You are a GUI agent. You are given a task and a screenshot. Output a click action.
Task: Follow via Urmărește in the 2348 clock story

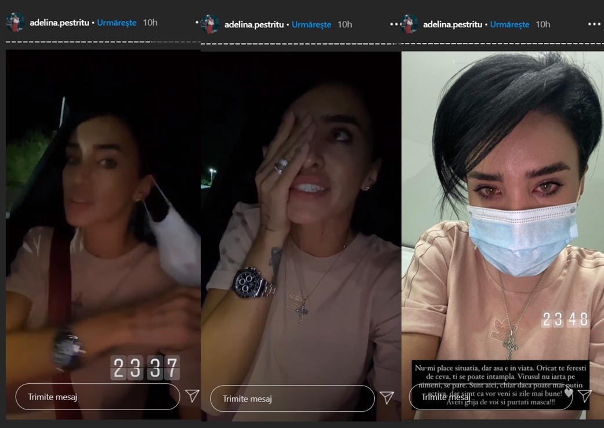tap(509, 24)
